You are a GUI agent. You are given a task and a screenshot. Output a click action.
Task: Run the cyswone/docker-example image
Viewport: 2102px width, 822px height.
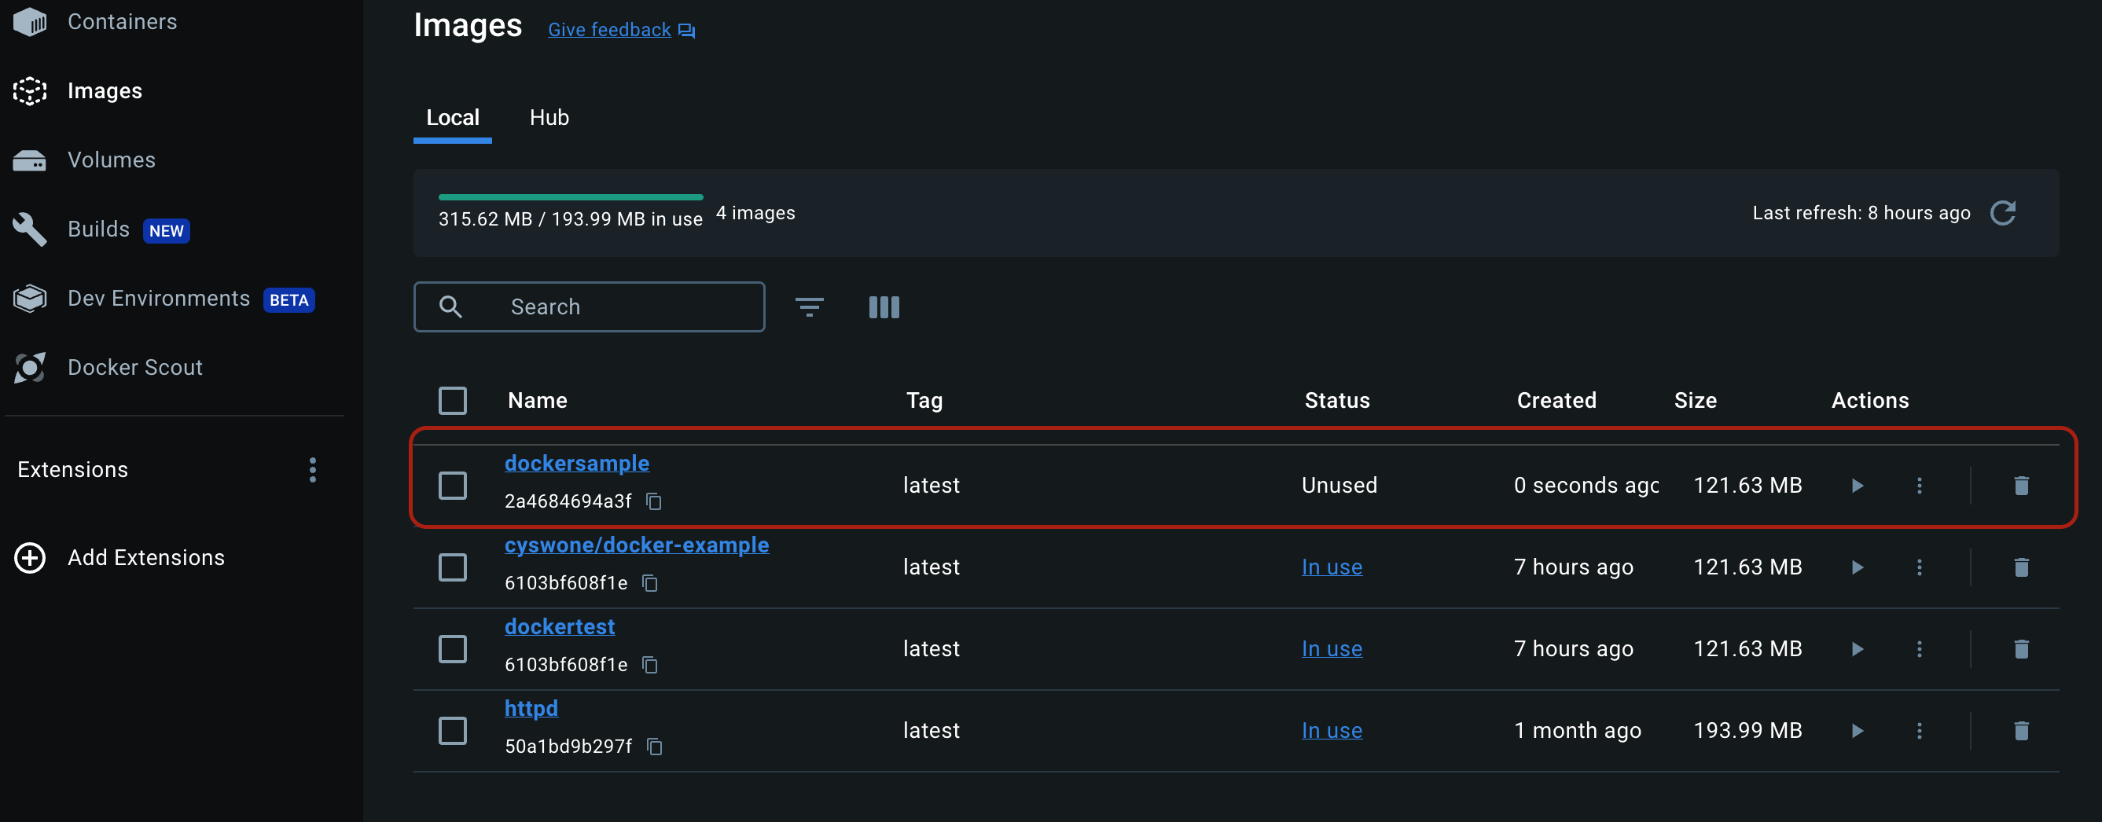pyautogui.click(x=1858, y=567)
